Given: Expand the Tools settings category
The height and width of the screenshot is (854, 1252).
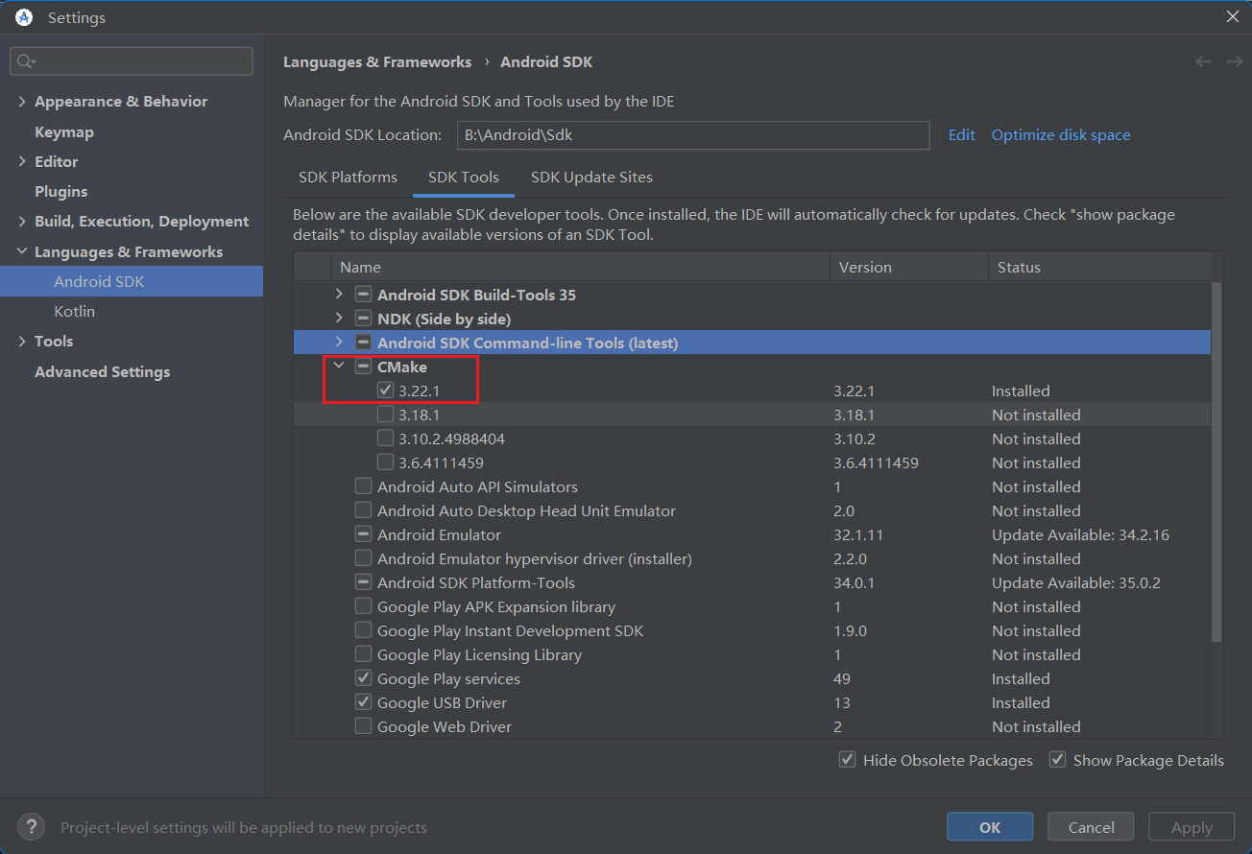Looking at the screenshot, I should 22,342.
